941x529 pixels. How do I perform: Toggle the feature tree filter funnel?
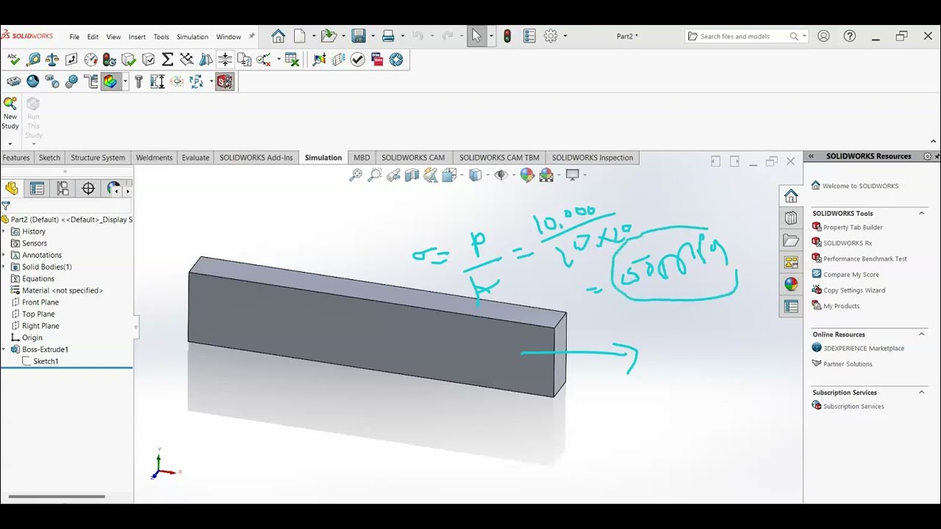pos(6,206)
